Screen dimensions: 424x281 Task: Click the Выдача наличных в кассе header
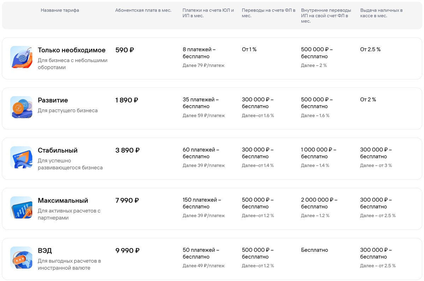[381, 13]
